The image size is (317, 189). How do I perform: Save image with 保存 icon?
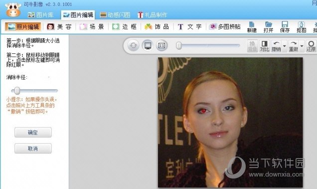coord(285,27)
